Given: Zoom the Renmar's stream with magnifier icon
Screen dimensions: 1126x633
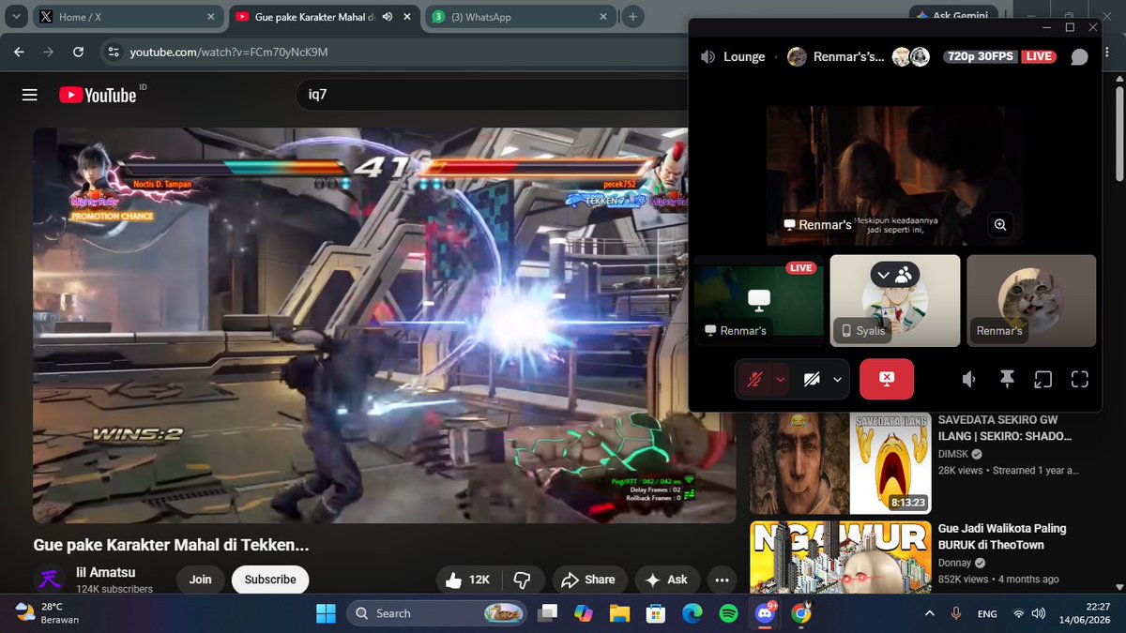Looking at the screenshot, I should click(1000, 225).
